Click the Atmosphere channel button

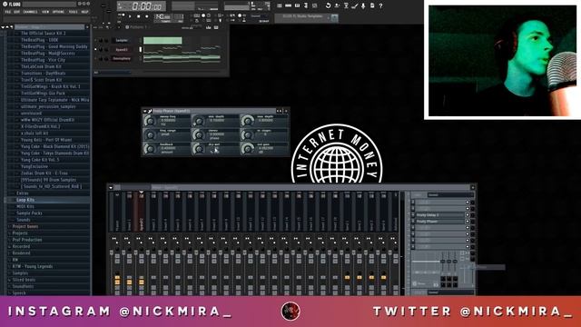pyautogui.click(x=122, y=58)
